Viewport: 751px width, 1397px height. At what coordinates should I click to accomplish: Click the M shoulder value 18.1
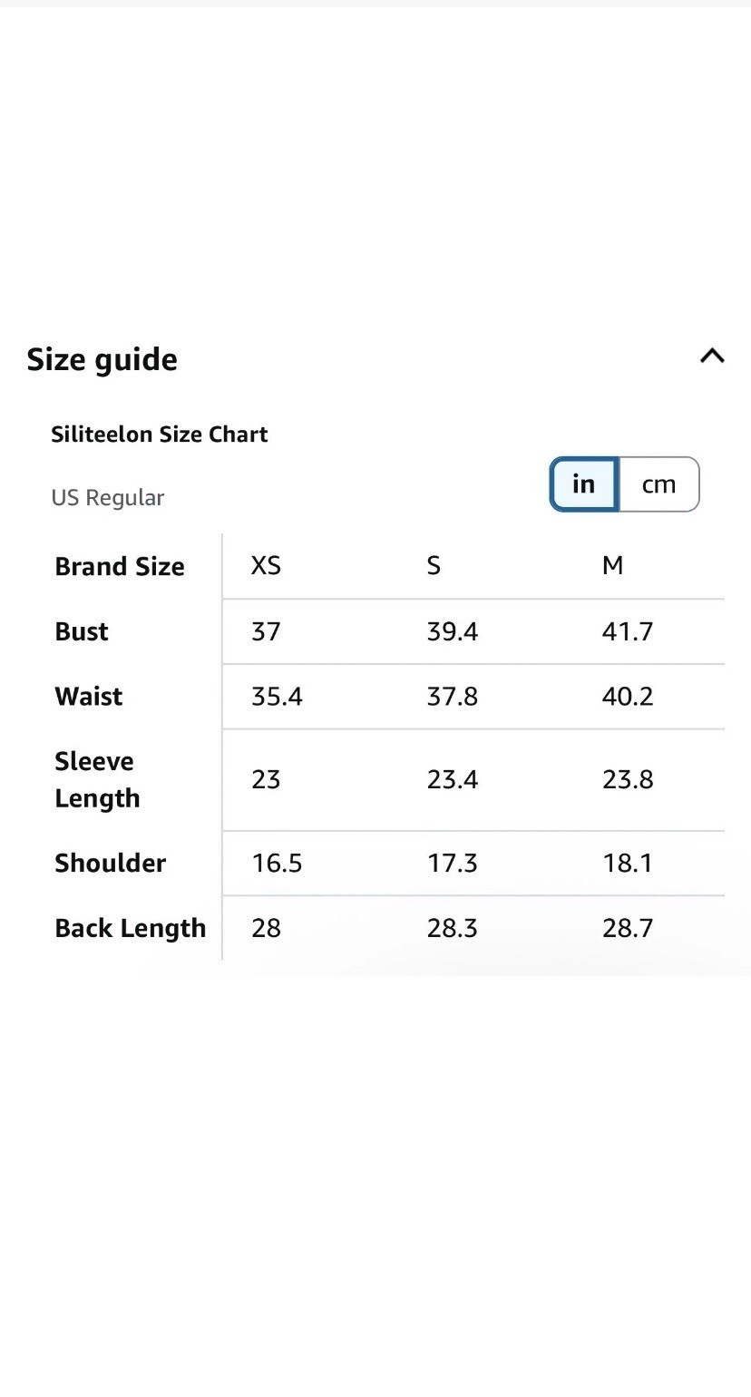pyautogui.click(x=628, y=863)
